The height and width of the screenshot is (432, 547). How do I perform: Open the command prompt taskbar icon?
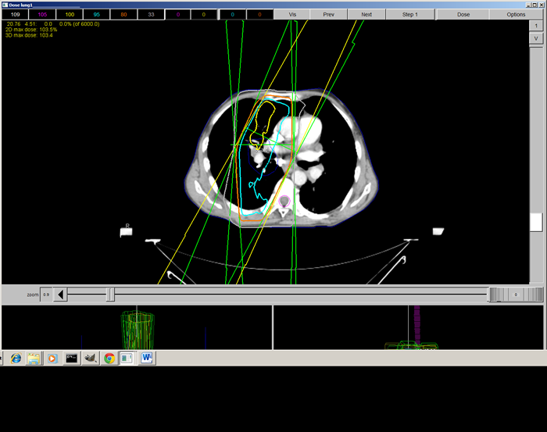(x=72, y=358)
